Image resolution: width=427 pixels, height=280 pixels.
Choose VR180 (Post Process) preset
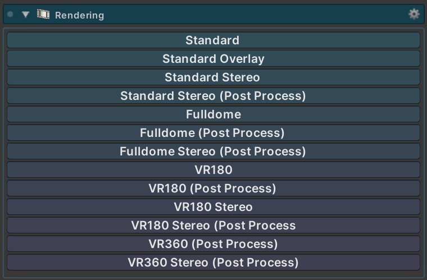coord(213,189)
